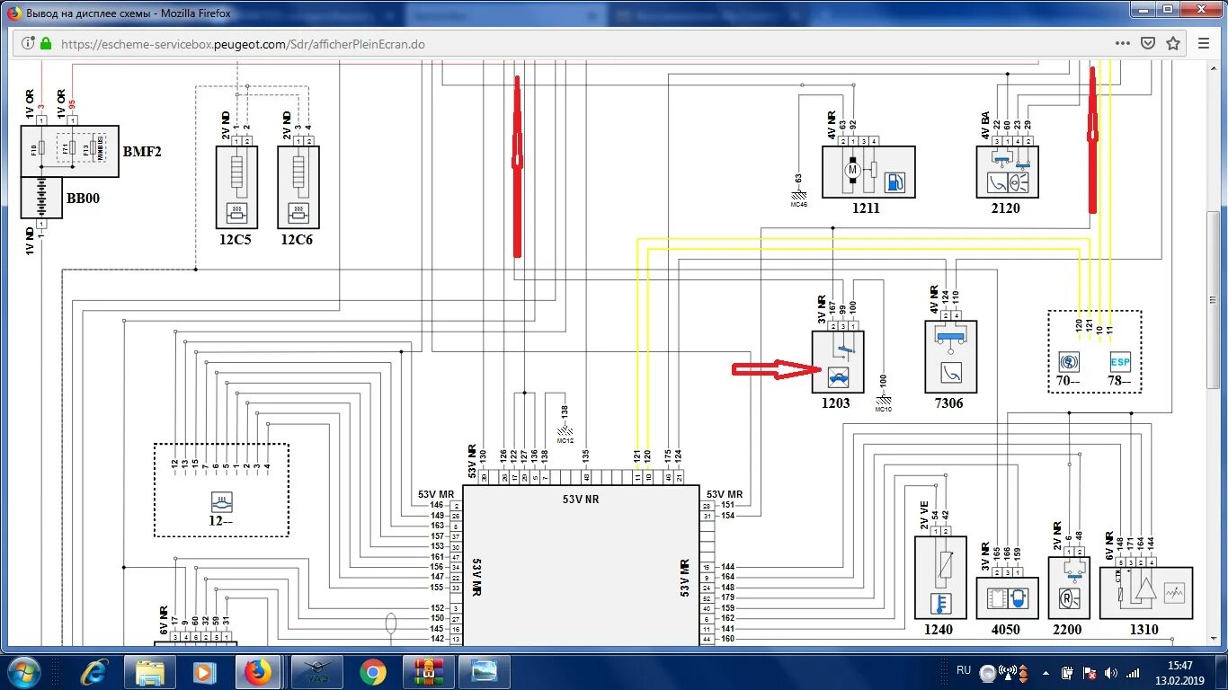Select the 12C5 heater component symbol
The height and width of the screenshot is (690, 1228).
click(236, 187)
